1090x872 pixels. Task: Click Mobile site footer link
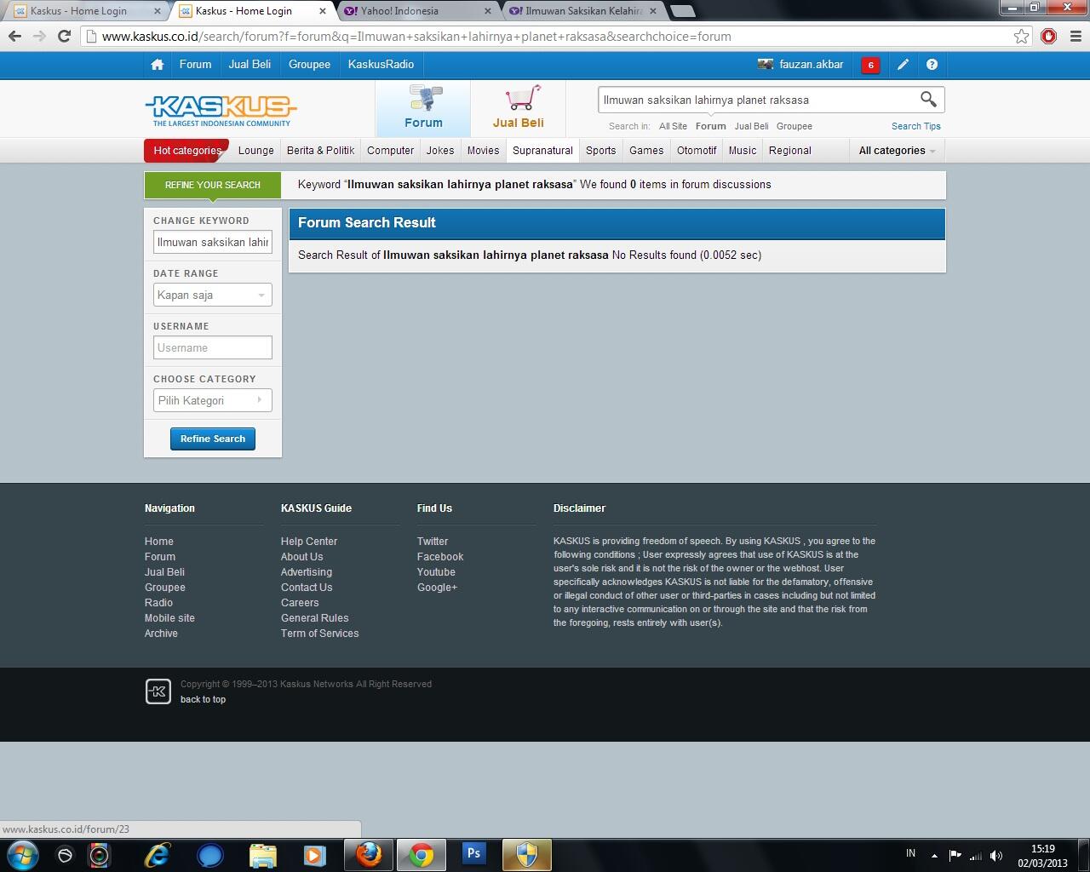tap(169, 618)
